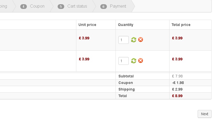Select the second item's quantity field
Image resolution: width=214 pixels, height=121 pixels.
(x=123, y=61)
